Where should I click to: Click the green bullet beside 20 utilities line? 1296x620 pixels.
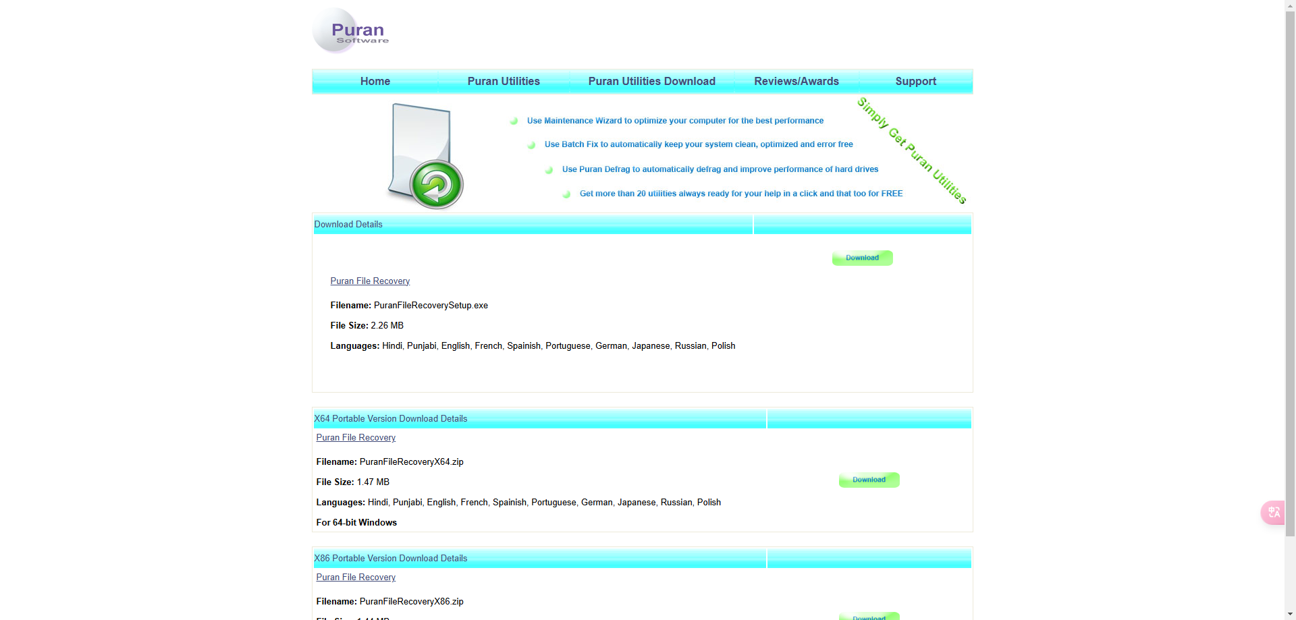point(566,194)
